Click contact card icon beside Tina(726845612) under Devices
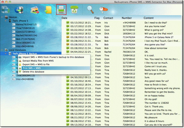The height and width of the screenshot is (128, 184). click(13, 28)
